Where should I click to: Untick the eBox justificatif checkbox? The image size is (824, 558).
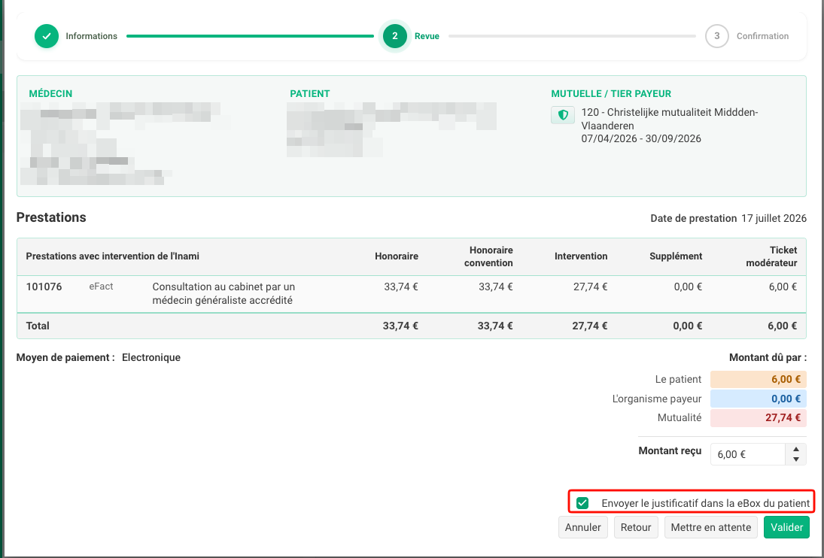coord(582,503)
